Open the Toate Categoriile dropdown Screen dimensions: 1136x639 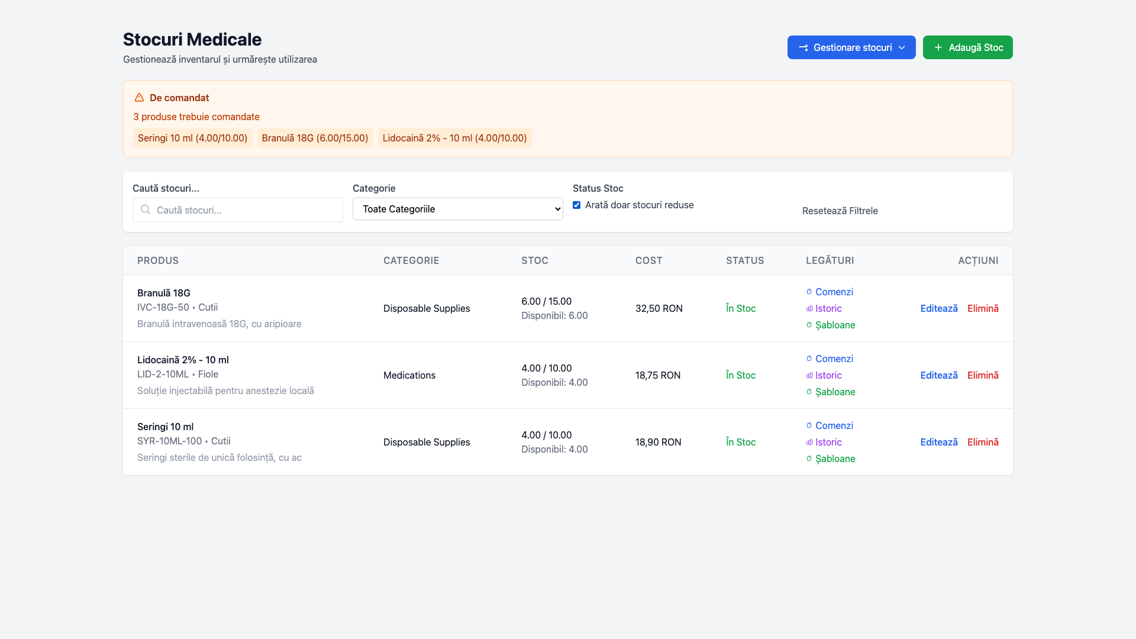coord(457,209)
